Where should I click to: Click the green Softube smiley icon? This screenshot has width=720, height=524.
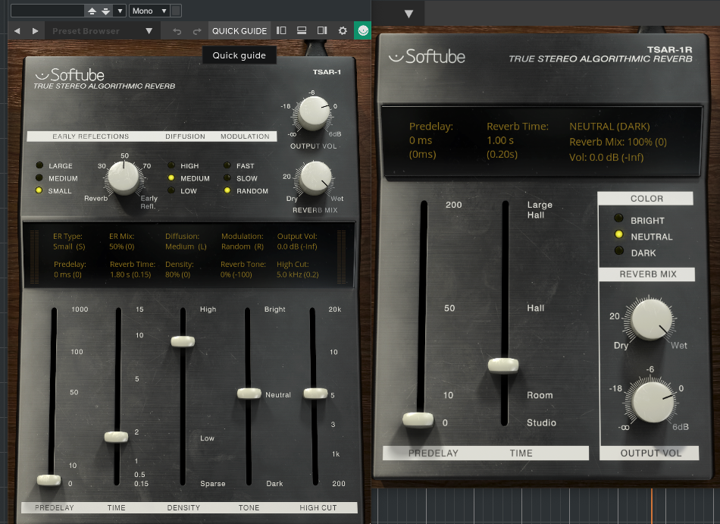point(363,31)
